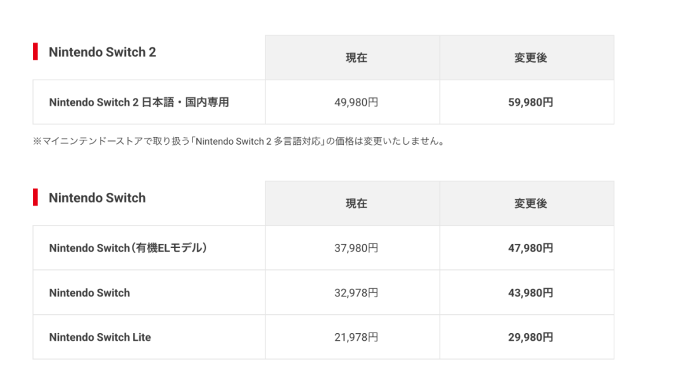The width and height of the screenshot is (684, 385).
Task: Click the plain Nintendo Switch row label
Action: click(89, 293)
